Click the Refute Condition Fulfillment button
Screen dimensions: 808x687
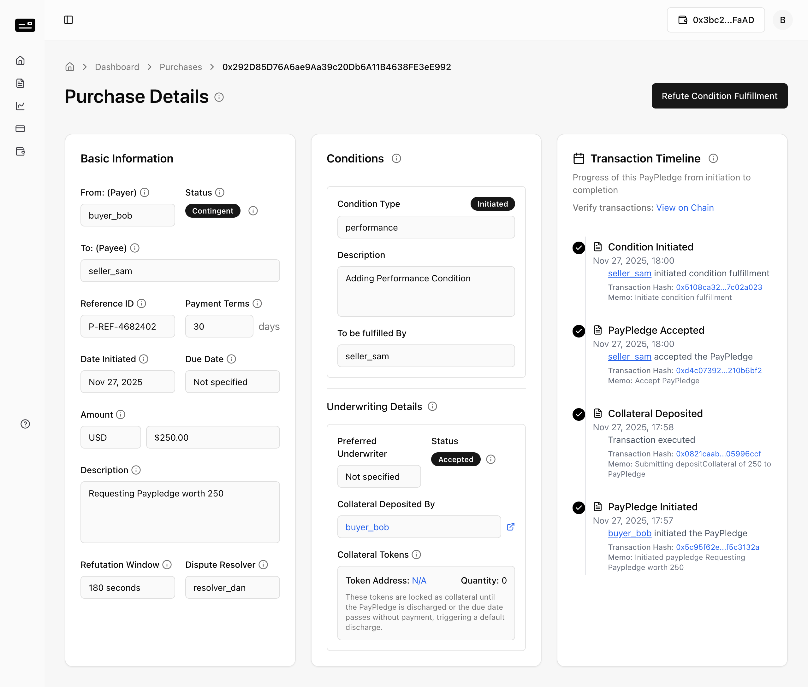tap(720, 96)
